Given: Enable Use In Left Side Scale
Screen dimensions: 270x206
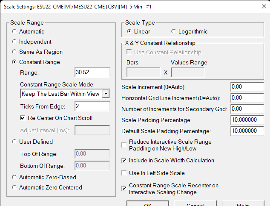Looking at the screenshot, I should point(124,173).
